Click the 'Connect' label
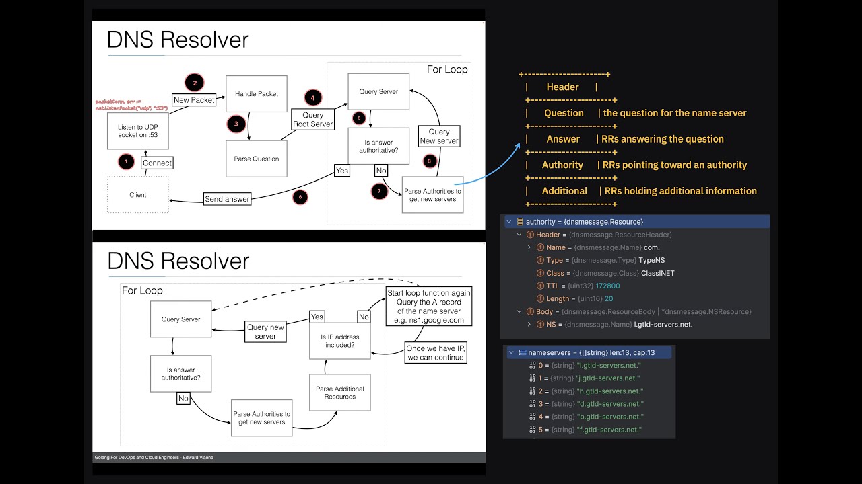The height and width of the screenshot is (484, 862). click(157, 163)
